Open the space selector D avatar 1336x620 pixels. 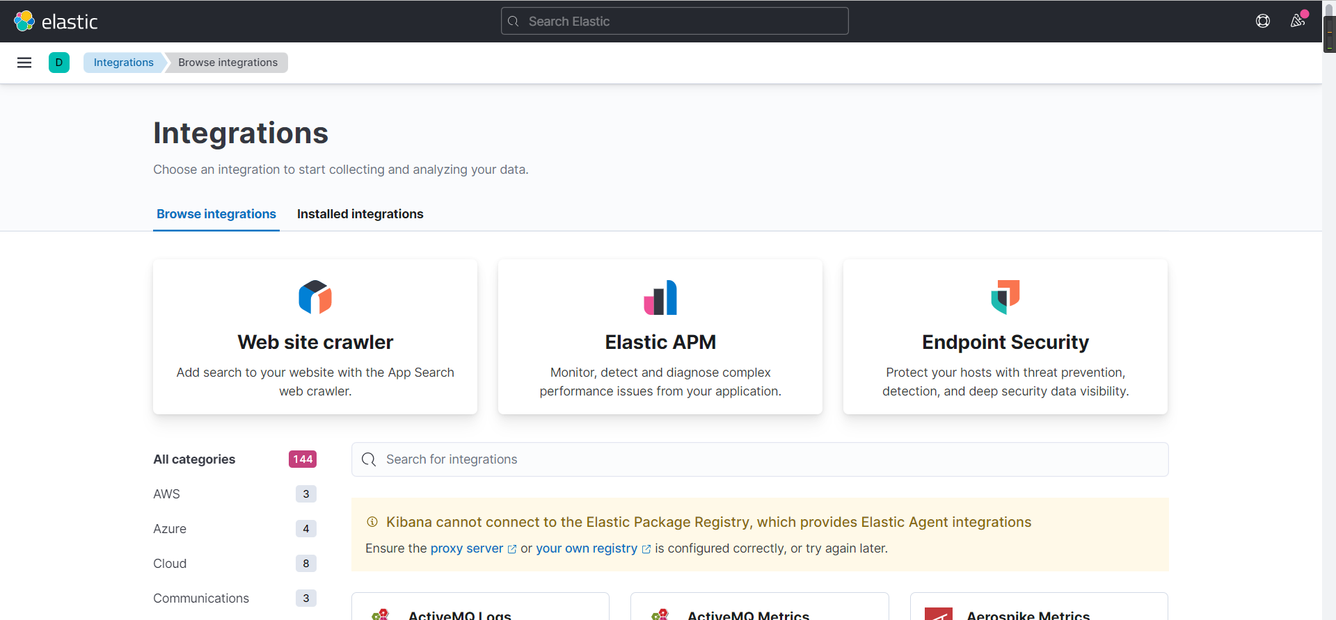click(x=59, y=63)
